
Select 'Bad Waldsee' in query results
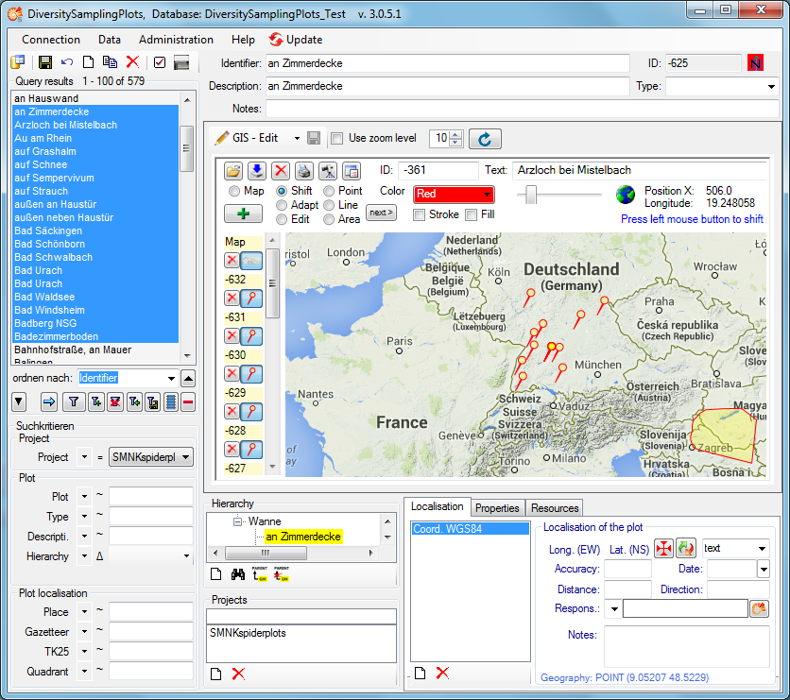pos(95,298)
